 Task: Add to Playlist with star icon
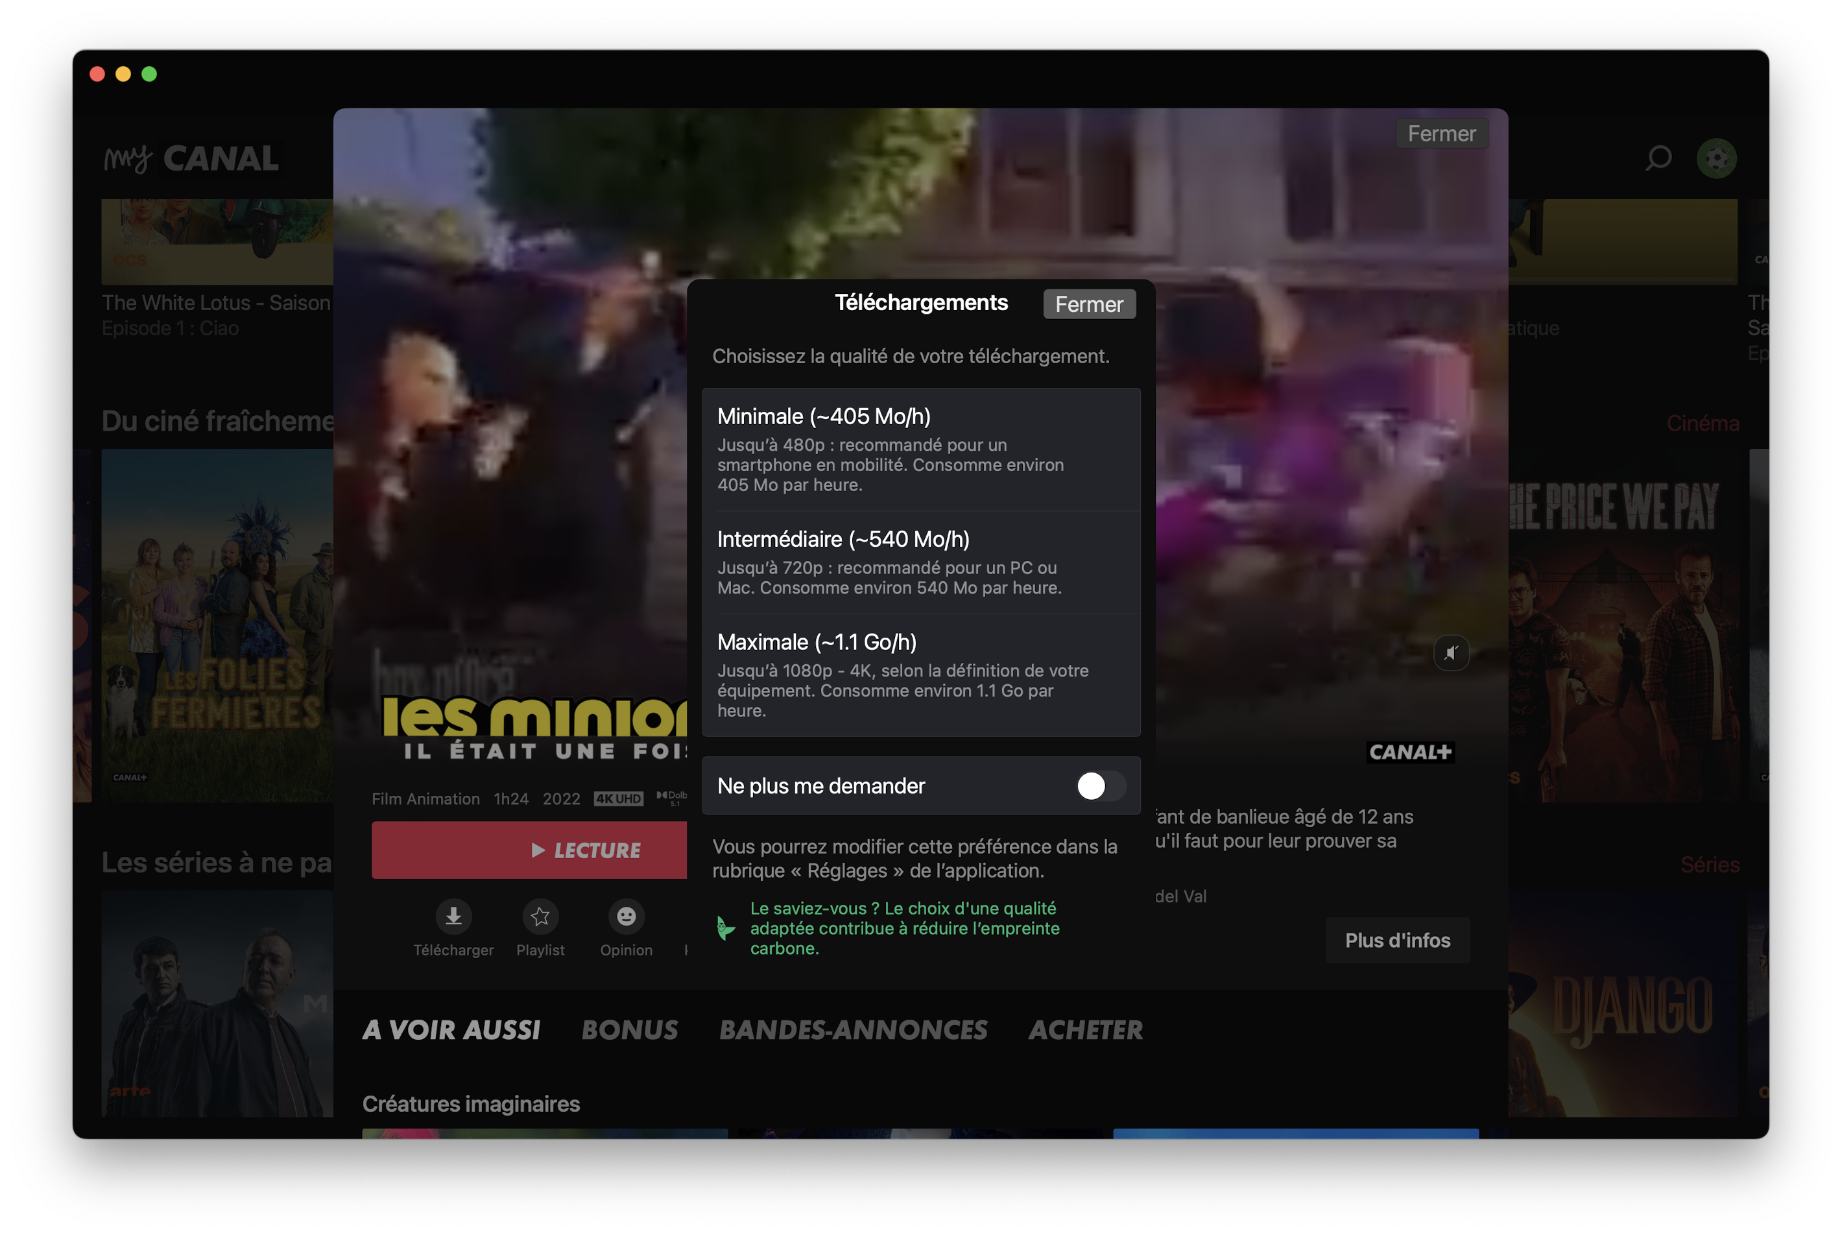pos(540,916)
